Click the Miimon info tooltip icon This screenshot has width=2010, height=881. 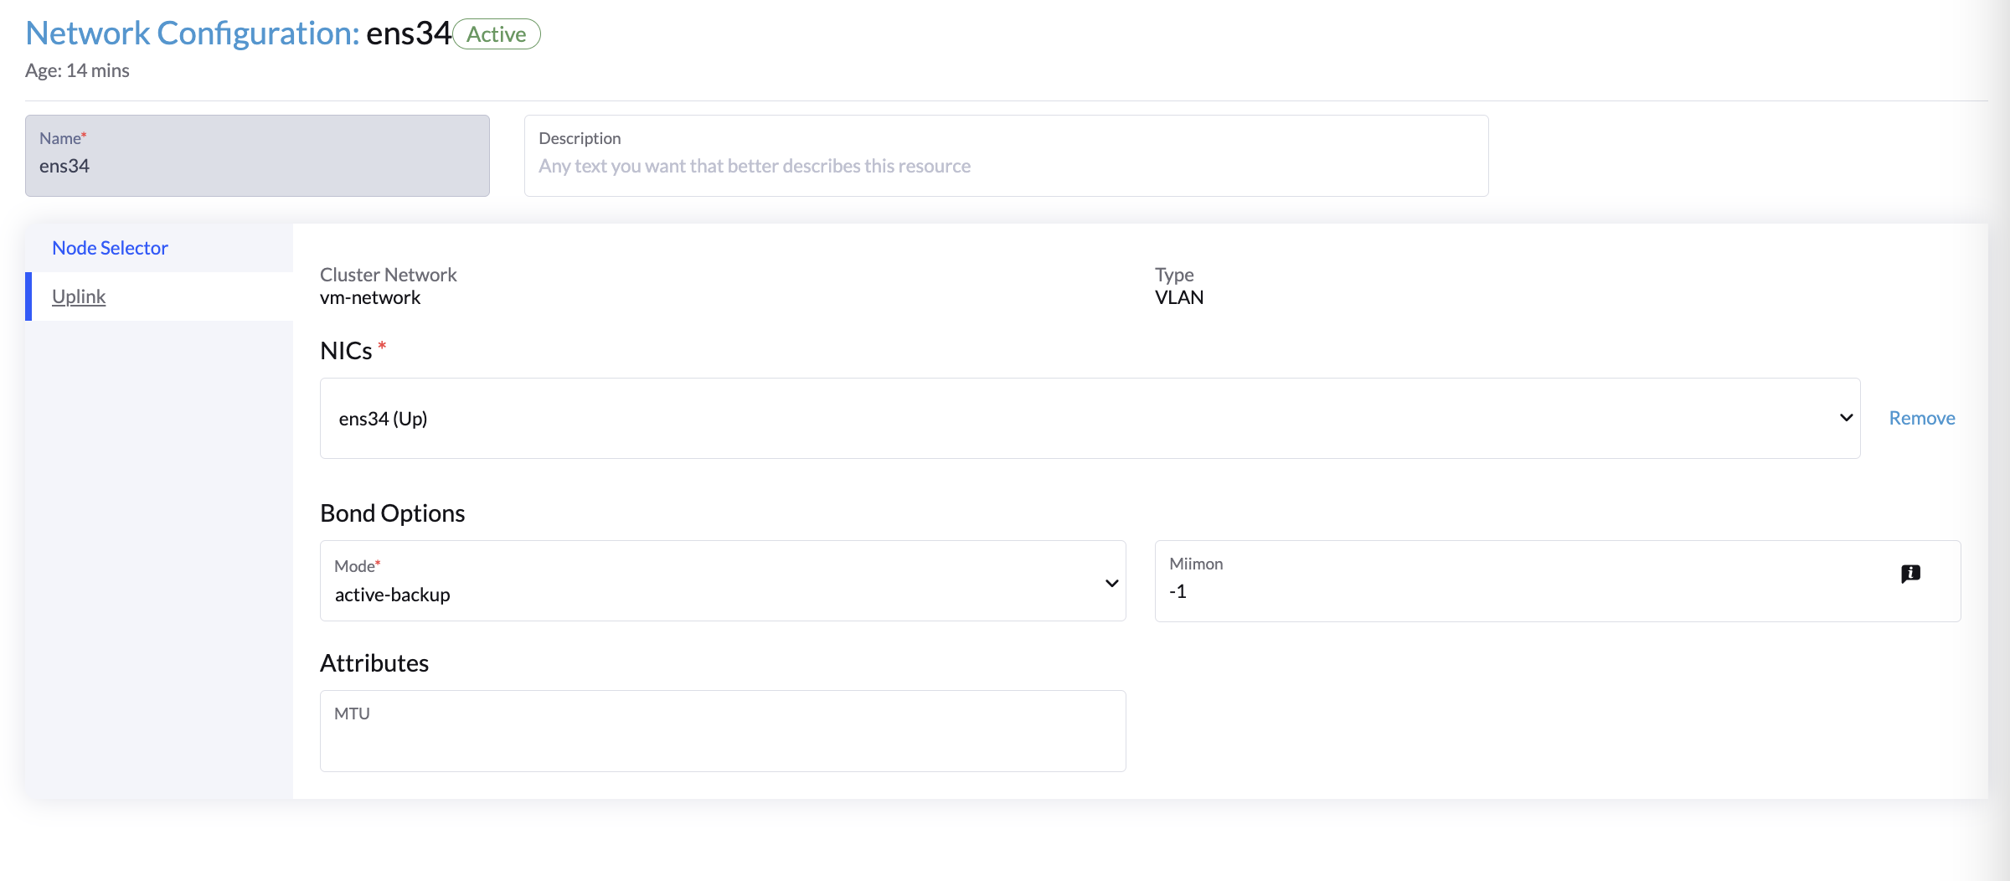point(1910,574)
